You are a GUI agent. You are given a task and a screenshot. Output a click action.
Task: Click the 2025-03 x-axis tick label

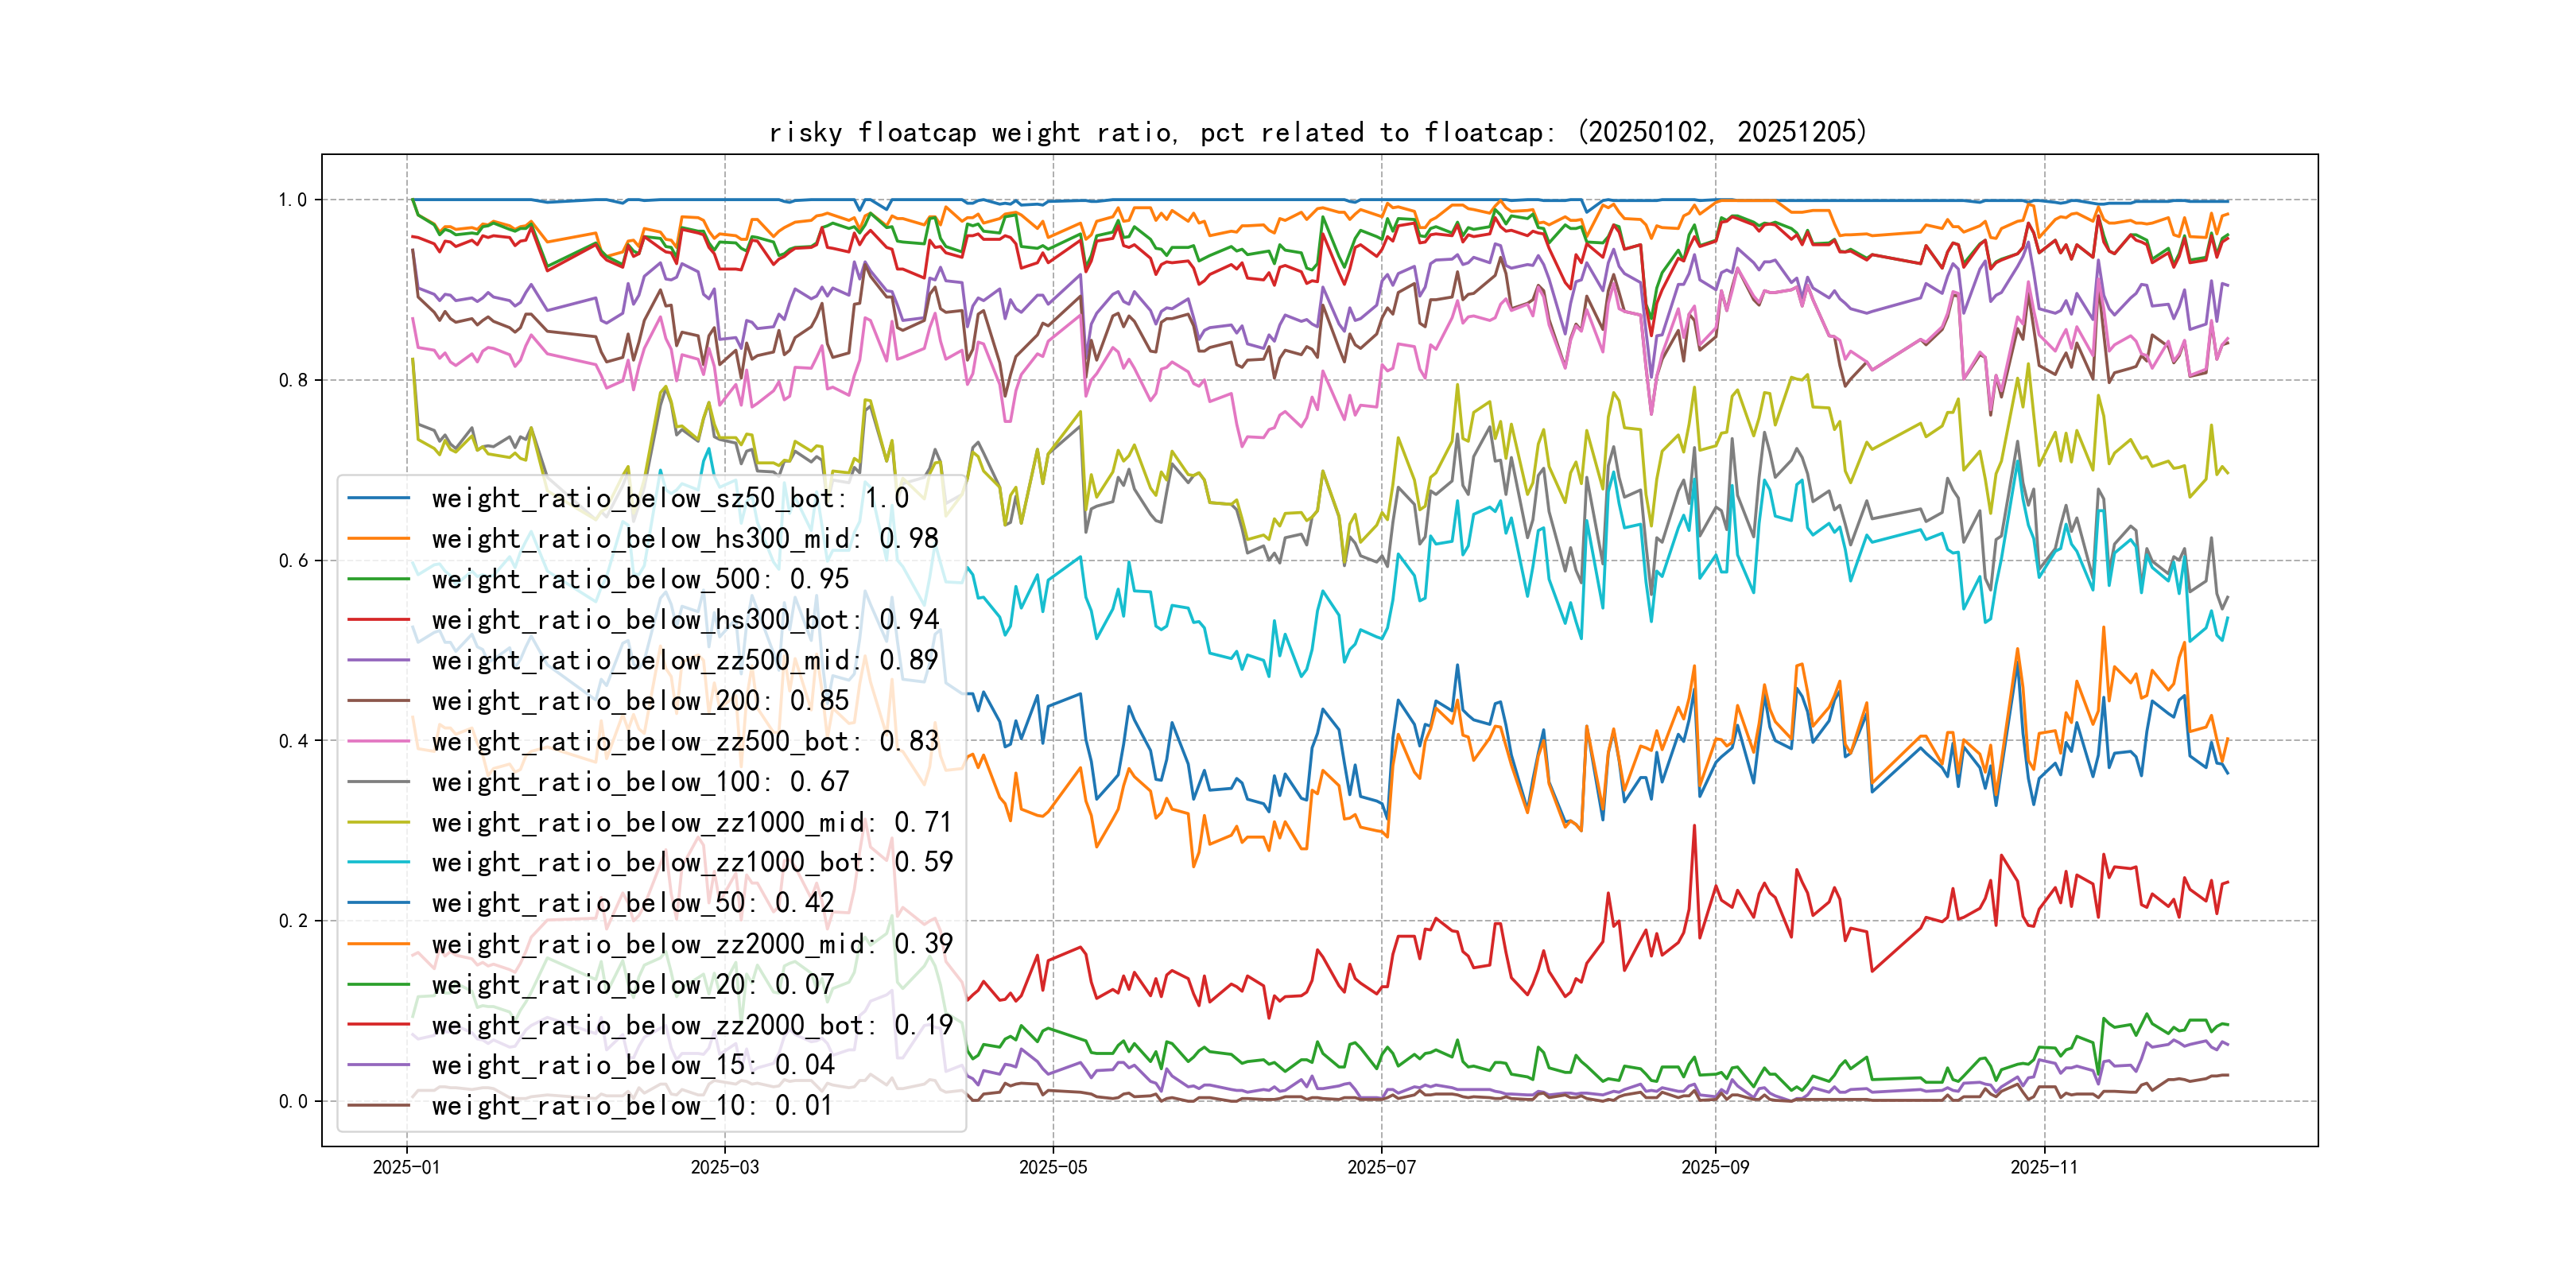point(724,1167)
